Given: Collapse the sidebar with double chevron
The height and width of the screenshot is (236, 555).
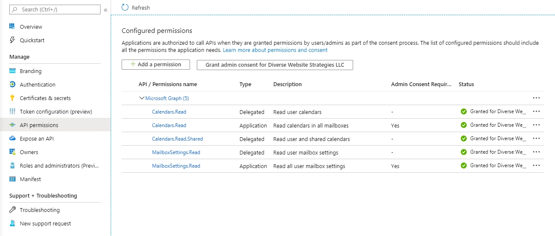Looking at the screenshot, I should click(x=106, y=9).
